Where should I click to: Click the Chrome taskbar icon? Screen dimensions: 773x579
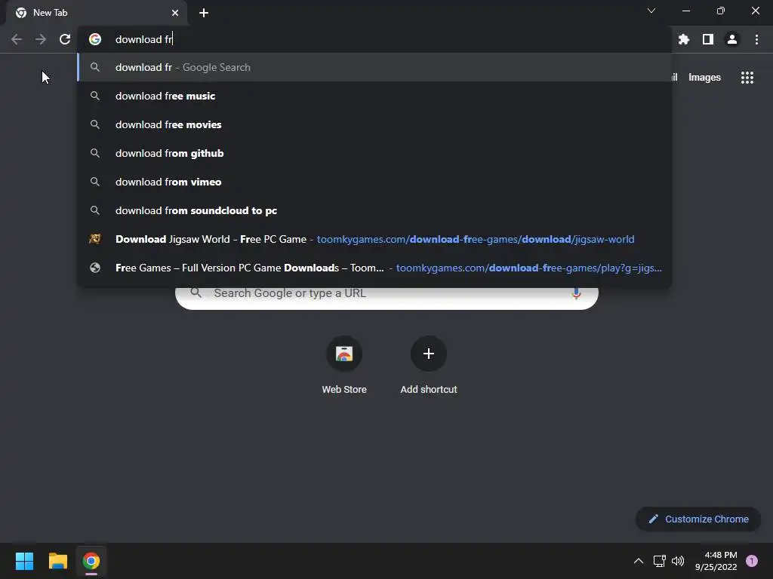pos(91,561)
